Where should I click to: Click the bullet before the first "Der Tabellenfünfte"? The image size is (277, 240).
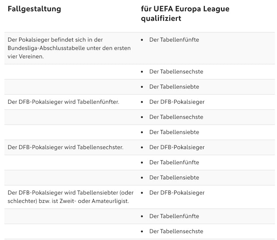142,40
